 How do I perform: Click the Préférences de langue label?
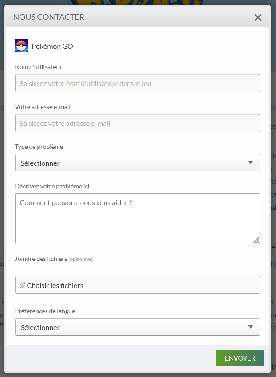[45, 311]
